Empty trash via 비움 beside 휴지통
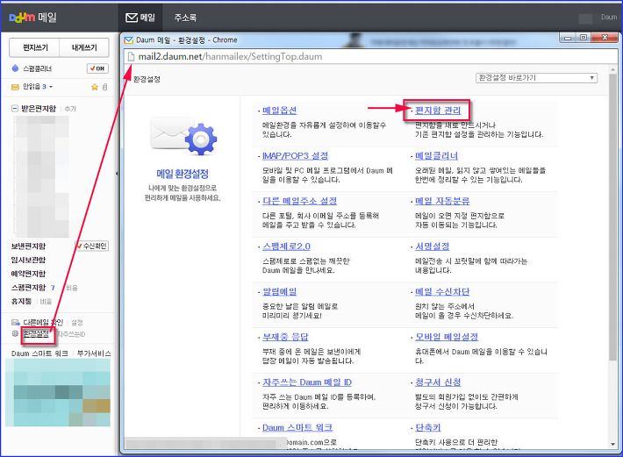This screenshot has height=457, width=623. tap(47, 302)
